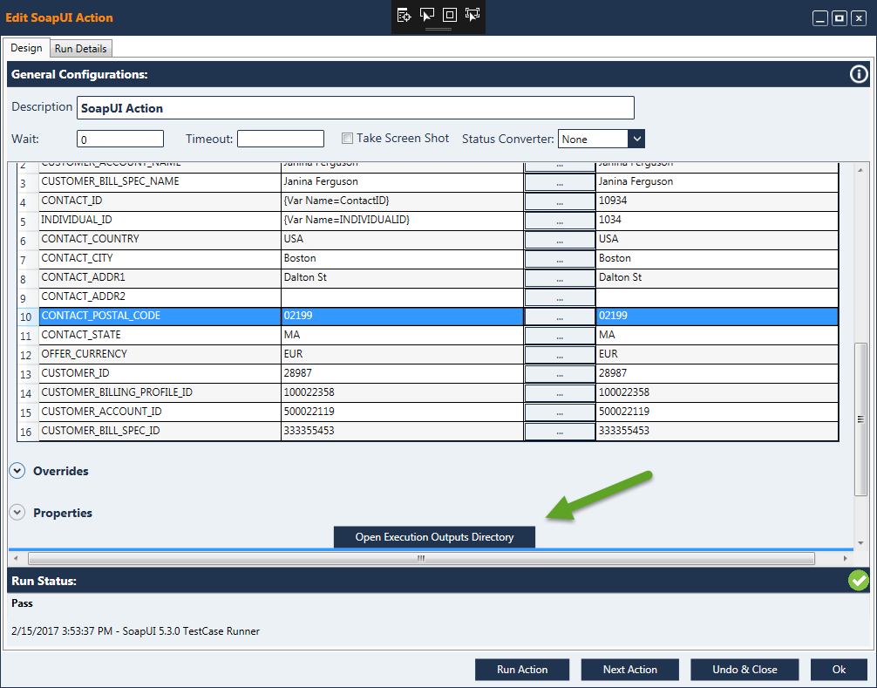Screen dimensions: 877x688
Task: Click the Ok button
Action: coord(839,670)
